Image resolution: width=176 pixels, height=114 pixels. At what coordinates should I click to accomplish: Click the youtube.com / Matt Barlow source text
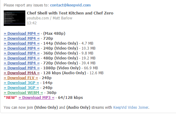(x=49, y=18)
